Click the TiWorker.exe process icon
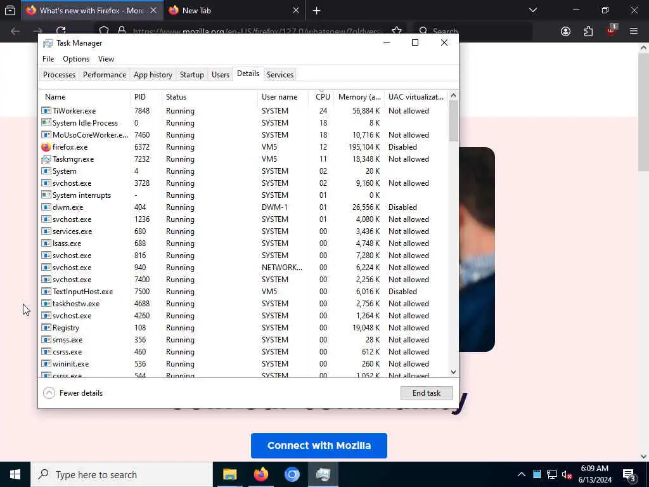Viewport: 649px width, 487px height. [x=46, y=111]
